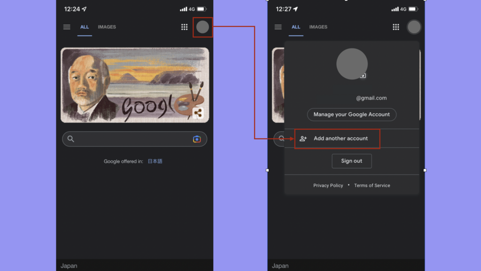This screenshot has width=481, height=271.
Task: Click 12:27 clock in right status bar
Action: 283,9
